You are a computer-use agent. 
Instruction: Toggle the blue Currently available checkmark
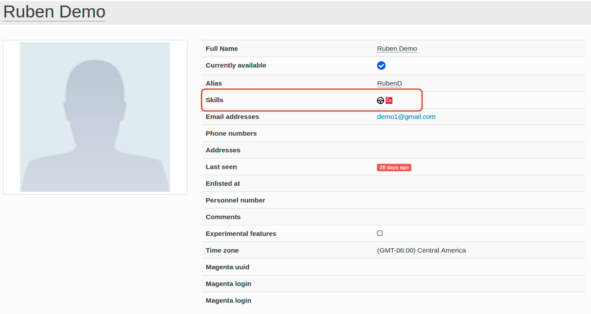pos(381,66)
